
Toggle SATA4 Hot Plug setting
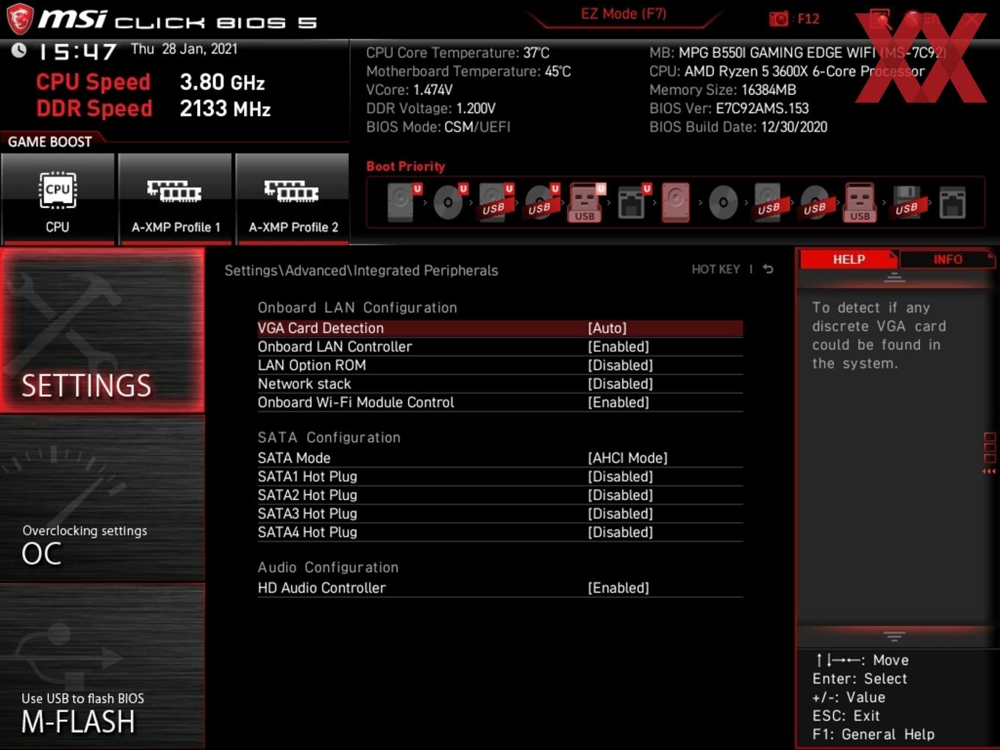click(500, 532)
